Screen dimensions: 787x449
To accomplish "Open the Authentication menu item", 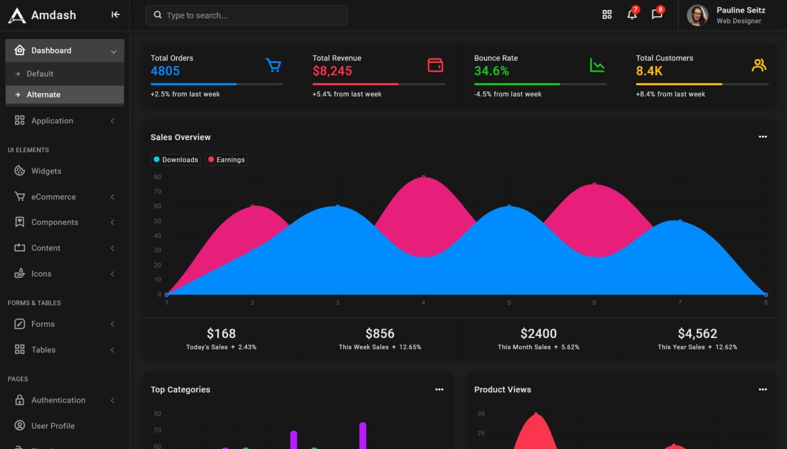I will coord(58,400).
